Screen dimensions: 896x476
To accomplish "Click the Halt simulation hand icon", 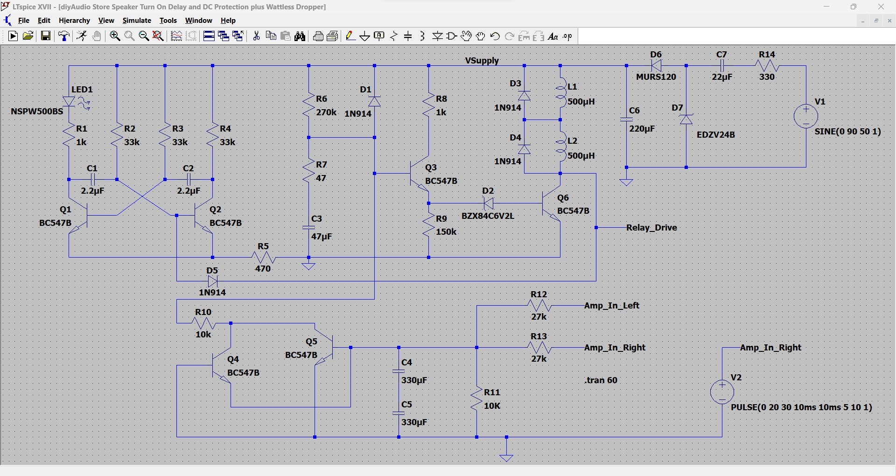I will (x=97, y=36).
